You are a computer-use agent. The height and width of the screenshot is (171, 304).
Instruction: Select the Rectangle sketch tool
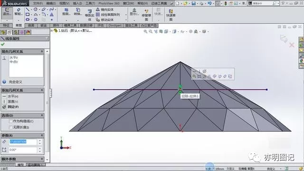tap(28, 14)
